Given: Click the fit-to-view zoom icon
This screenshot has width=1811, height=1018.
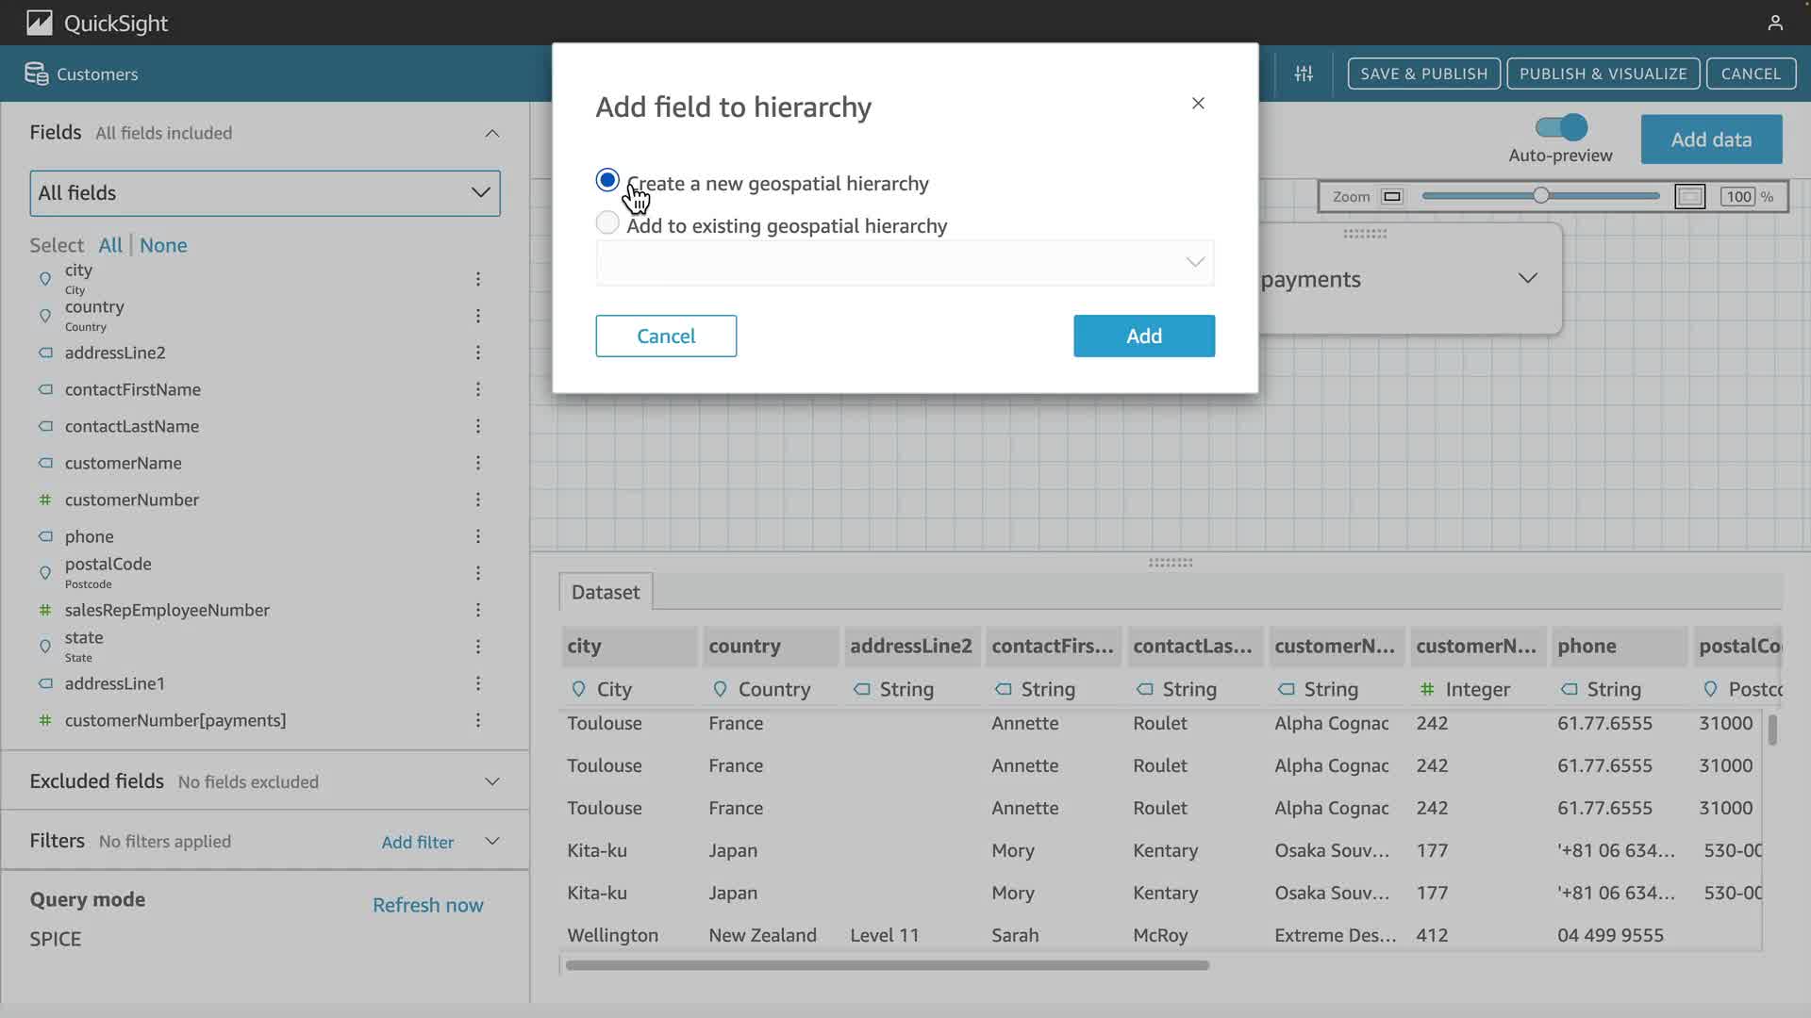Looking at the screenshot, I should click(x=1689, y=197).
